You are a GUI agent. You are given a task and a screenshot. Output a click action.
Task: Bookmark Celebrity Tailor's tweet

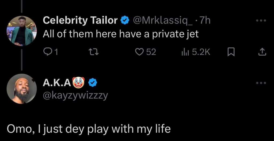[231, 52]
